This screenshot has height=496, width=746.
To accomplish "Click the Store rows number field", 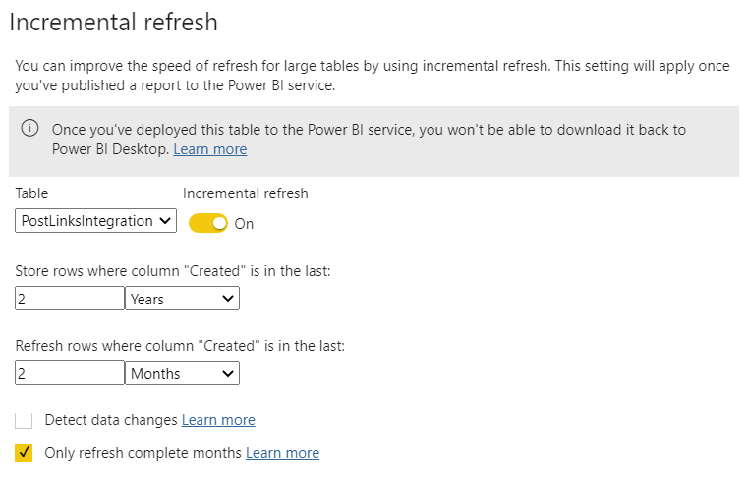I will 70,299.
